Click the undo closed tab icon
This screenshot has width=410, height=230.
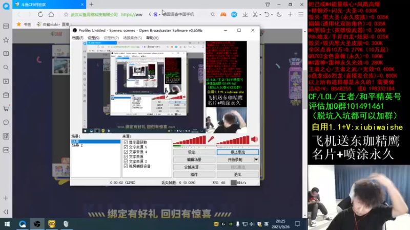point(266,15)
